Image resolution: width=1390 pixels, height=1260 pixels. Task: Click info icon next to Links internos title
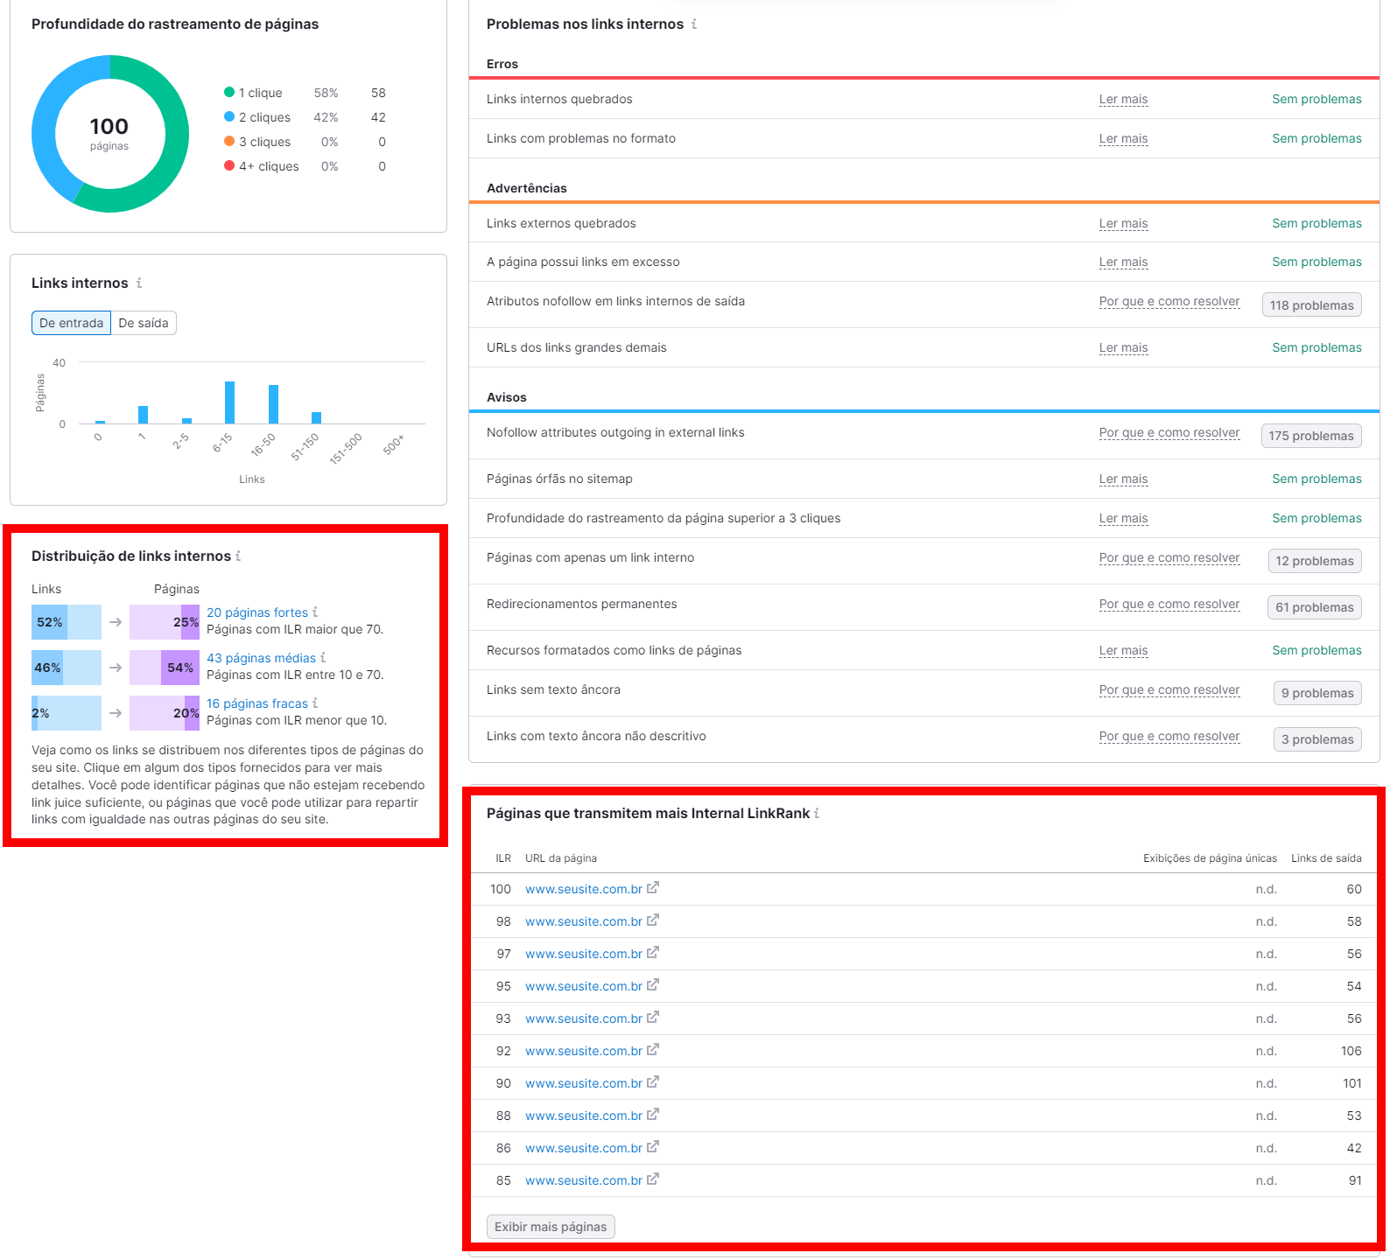(139, 283)
